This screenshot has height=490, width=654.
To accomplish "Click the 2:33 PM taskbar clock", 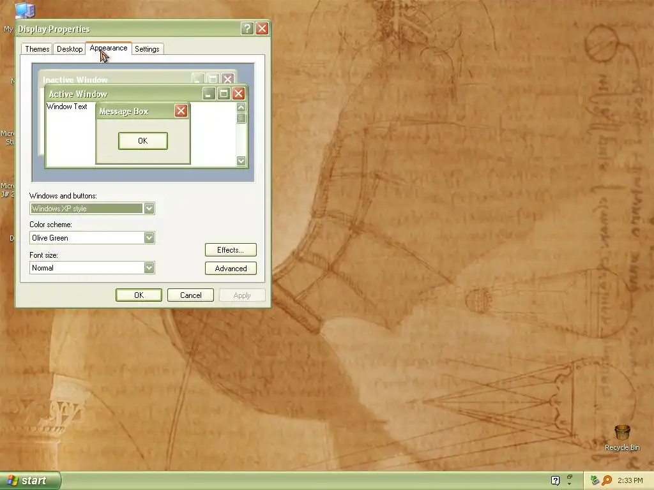I will click(630, 480).
